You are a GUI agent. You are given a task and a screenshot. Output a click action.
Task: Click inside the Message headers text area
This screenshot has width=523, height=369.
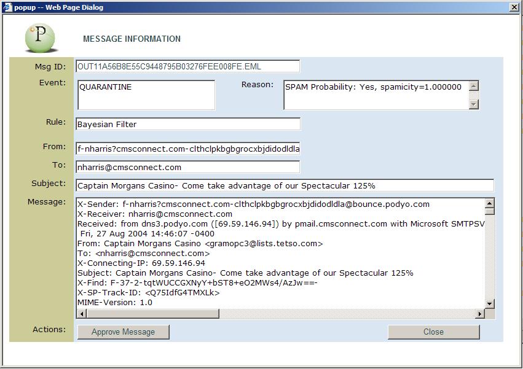click(x=280, y=254)
